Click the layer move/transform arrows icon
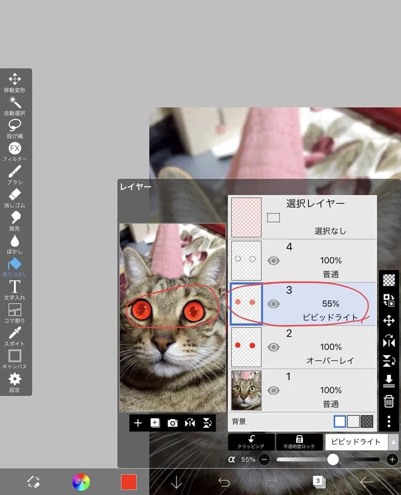Screen dimensions: 401x495 tap(389, 321)
